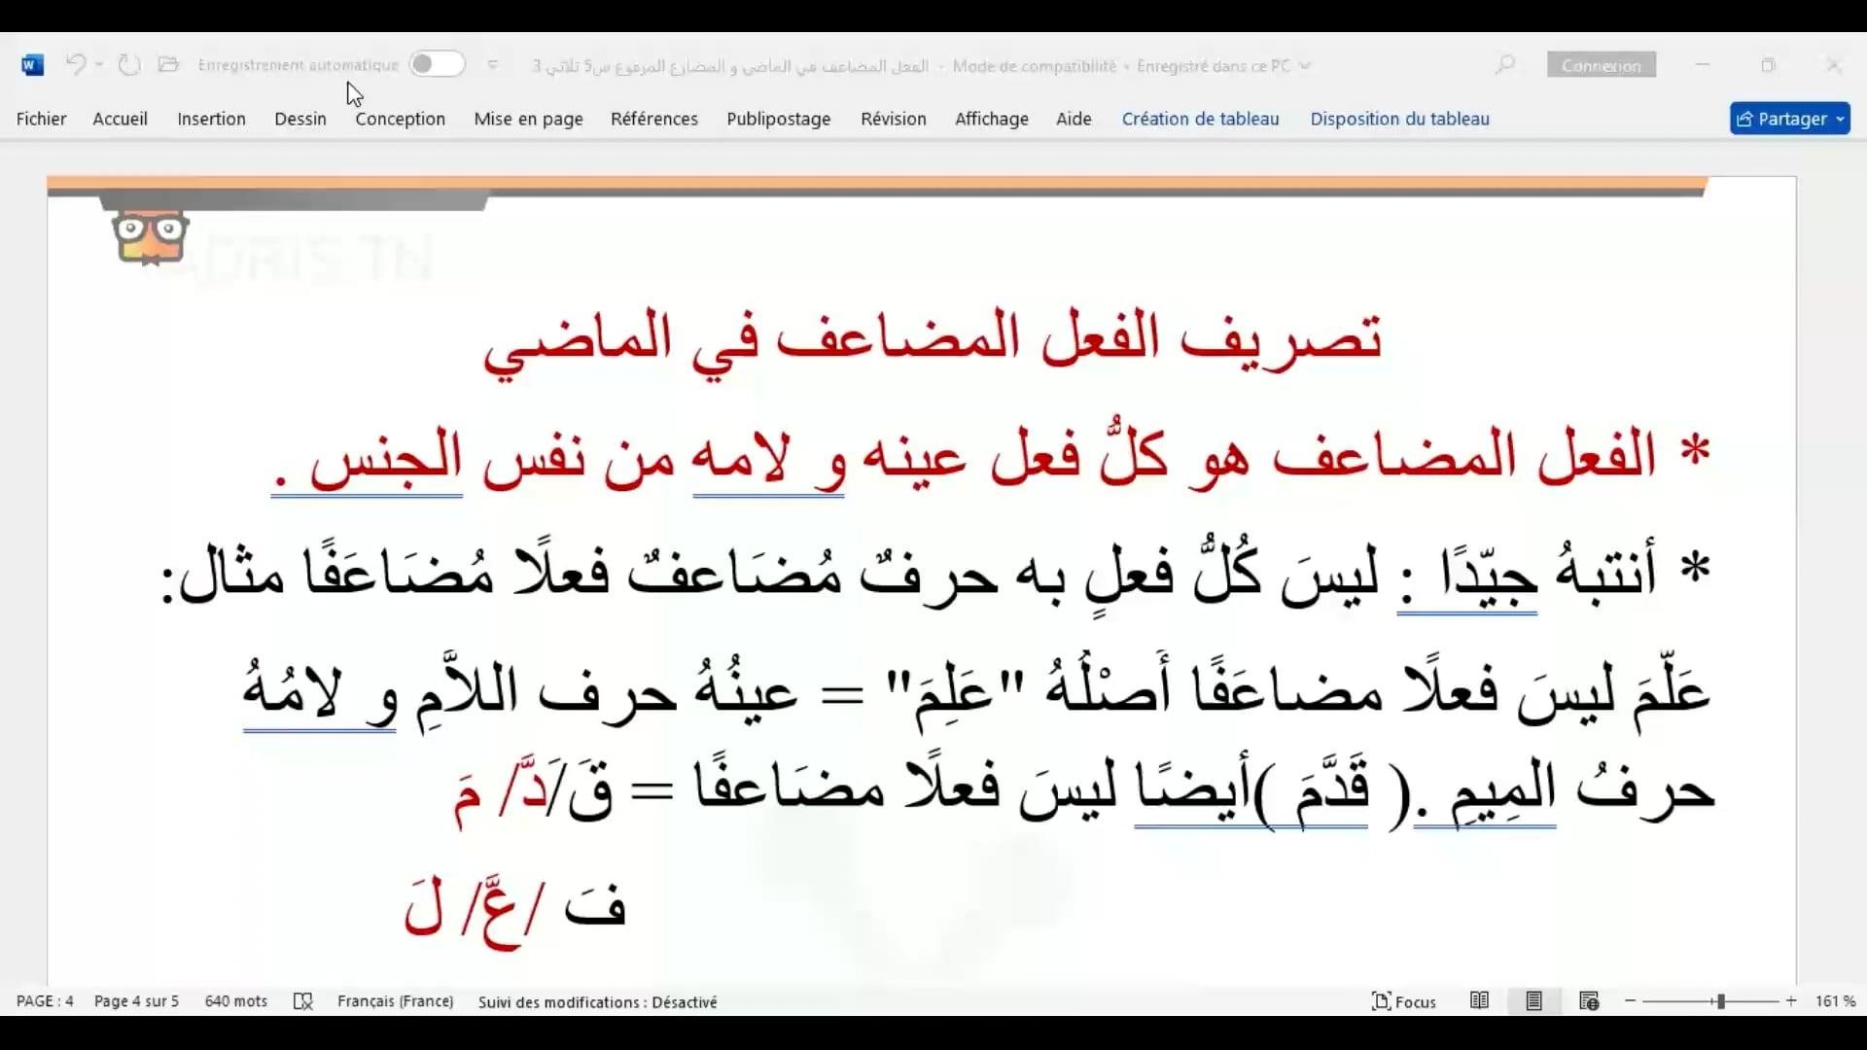Click the Undo arrow icon
This screenshot has height=1050, width=1867.
(75, 65)
